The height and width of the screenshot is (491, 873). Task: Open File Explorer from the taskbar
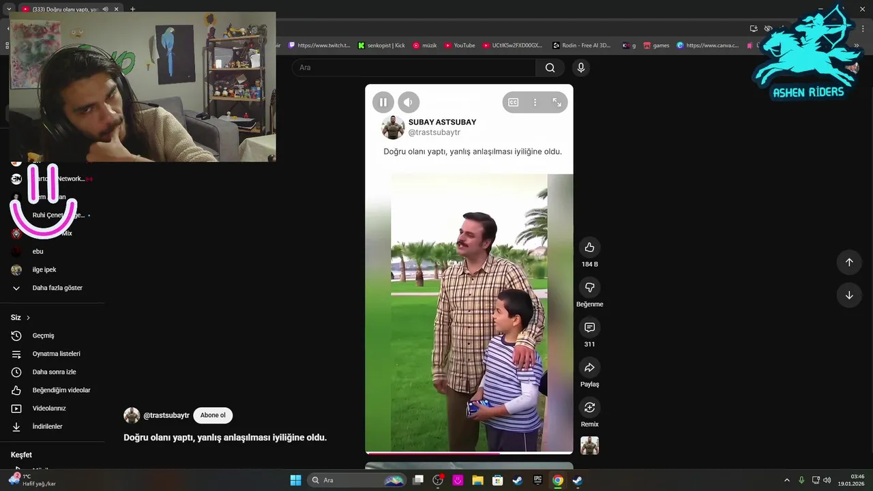point(477,480)
